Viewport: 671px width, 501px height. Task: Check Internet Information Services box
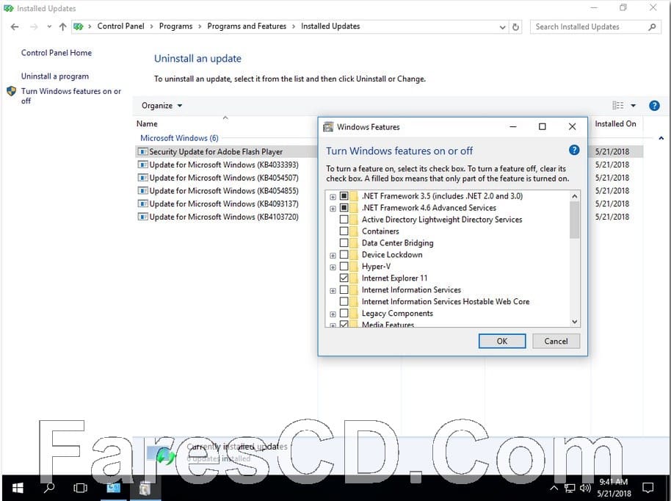(x=344, y=290)
